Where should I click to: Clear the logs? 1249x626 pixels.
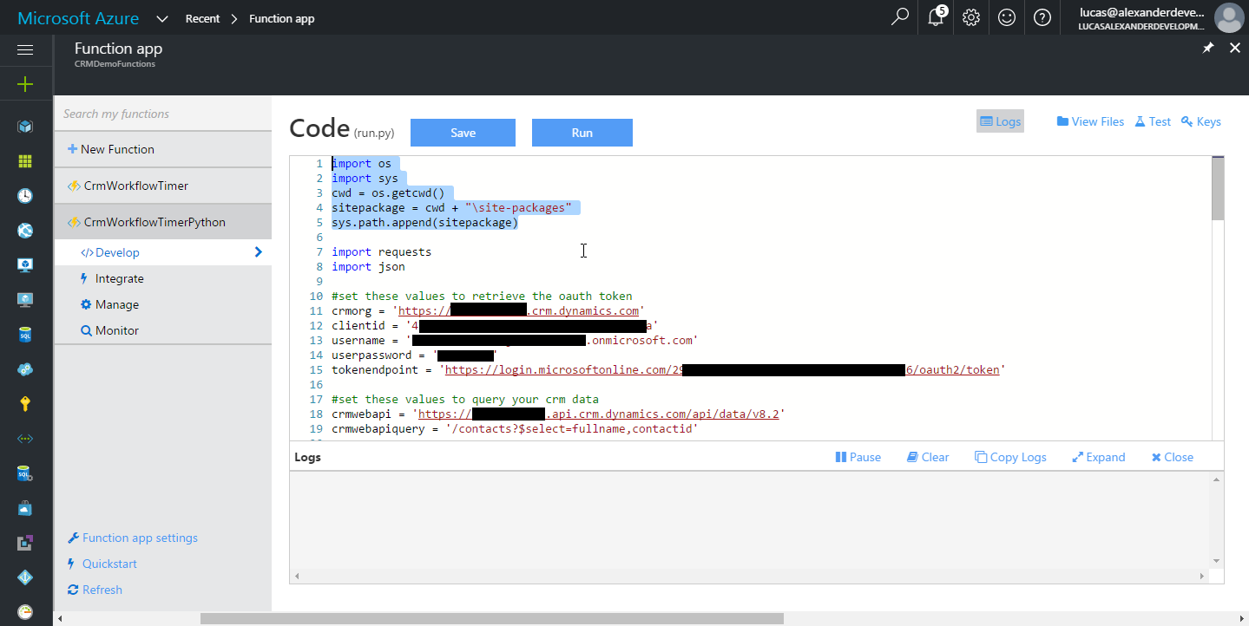click(928, 457)
